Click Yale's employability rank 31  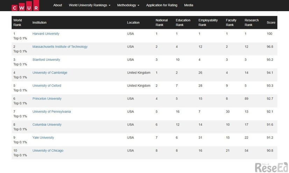(200, 137)
